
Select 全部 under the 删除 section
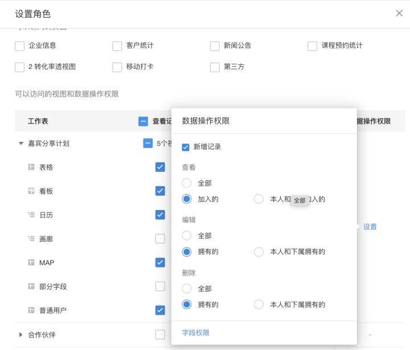click(x=187, y=289)
